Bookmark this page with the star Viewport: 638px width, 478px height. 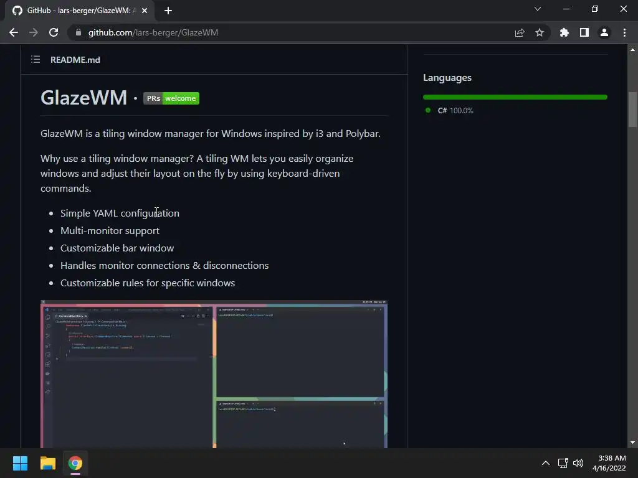[x=540, y=32]
